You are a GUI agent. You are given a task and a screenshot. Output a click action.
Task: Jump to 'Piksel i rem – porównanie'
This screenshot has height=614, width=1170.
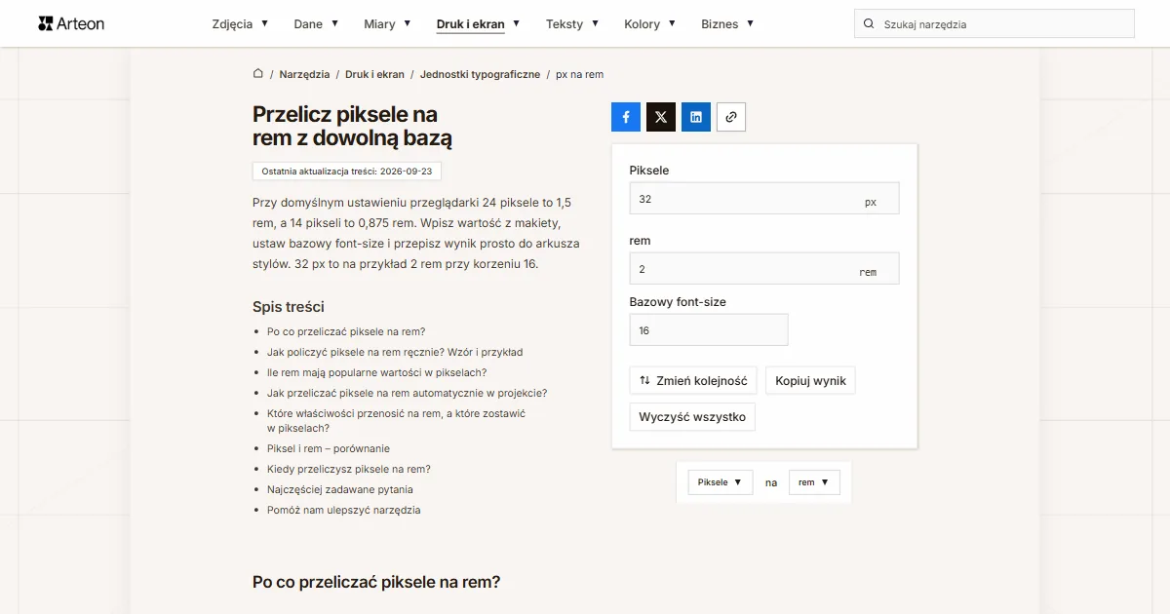[329, 448]
